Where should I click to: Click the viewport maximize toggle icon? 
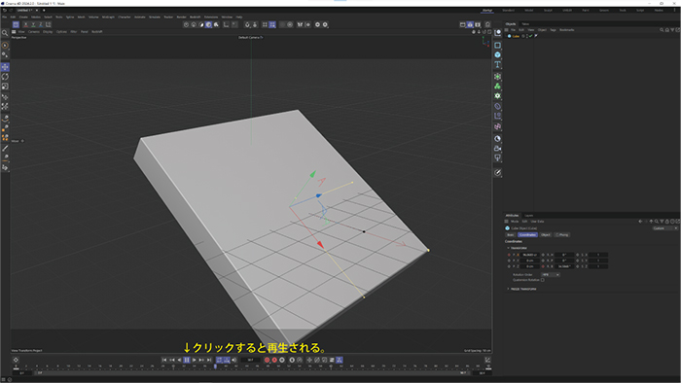489,32
